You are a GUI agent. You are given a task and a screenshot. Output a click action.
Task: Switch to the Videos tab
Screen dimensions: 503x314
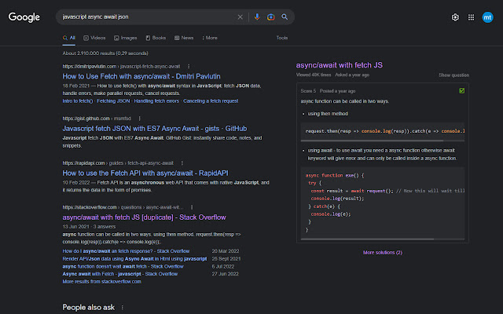[94, 38]
